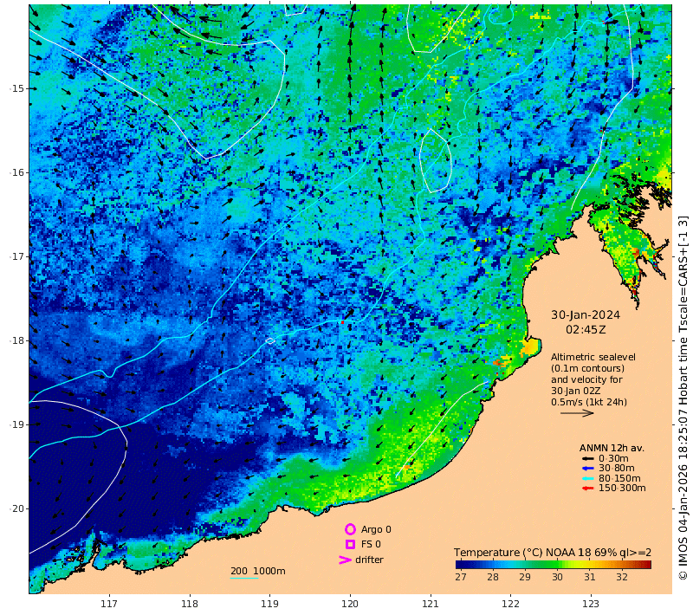Click the colorbar tick label 31
The width and height of the screenshot is (693, 615).
[590, 577]
